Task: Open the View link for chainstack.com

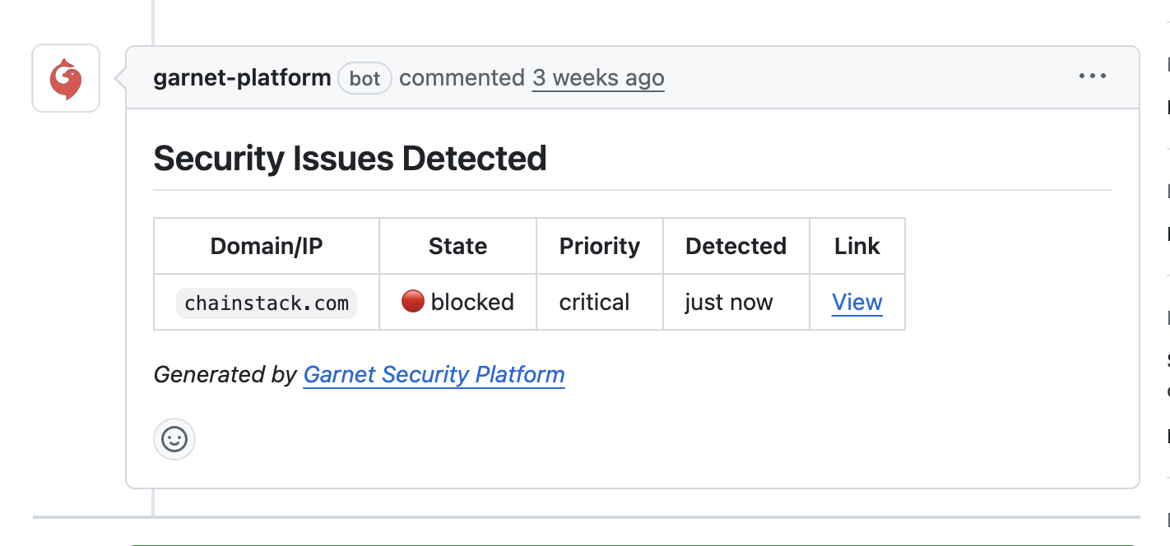Action: 857,302
